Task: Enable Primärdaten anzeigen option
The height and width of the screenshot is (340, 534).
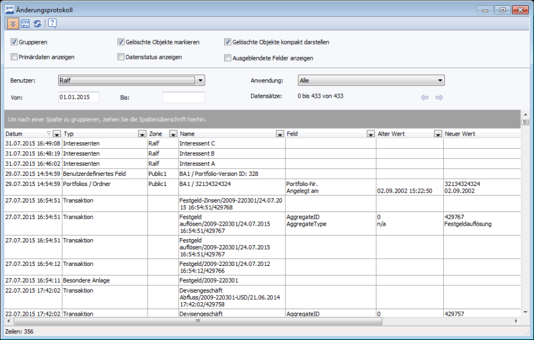Action: coord(14,57)
